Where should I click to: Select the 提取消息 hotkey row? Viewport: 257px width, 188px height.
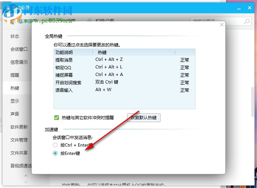125,60
